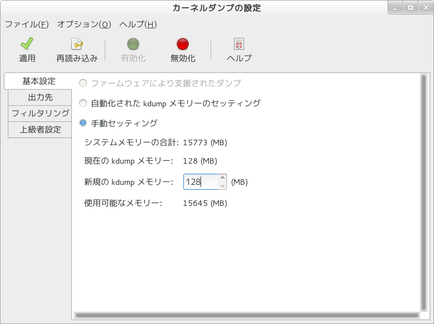Increase new kdump memory with up arrow
This screenshot has height=324, width=434.
coord(223,178)
